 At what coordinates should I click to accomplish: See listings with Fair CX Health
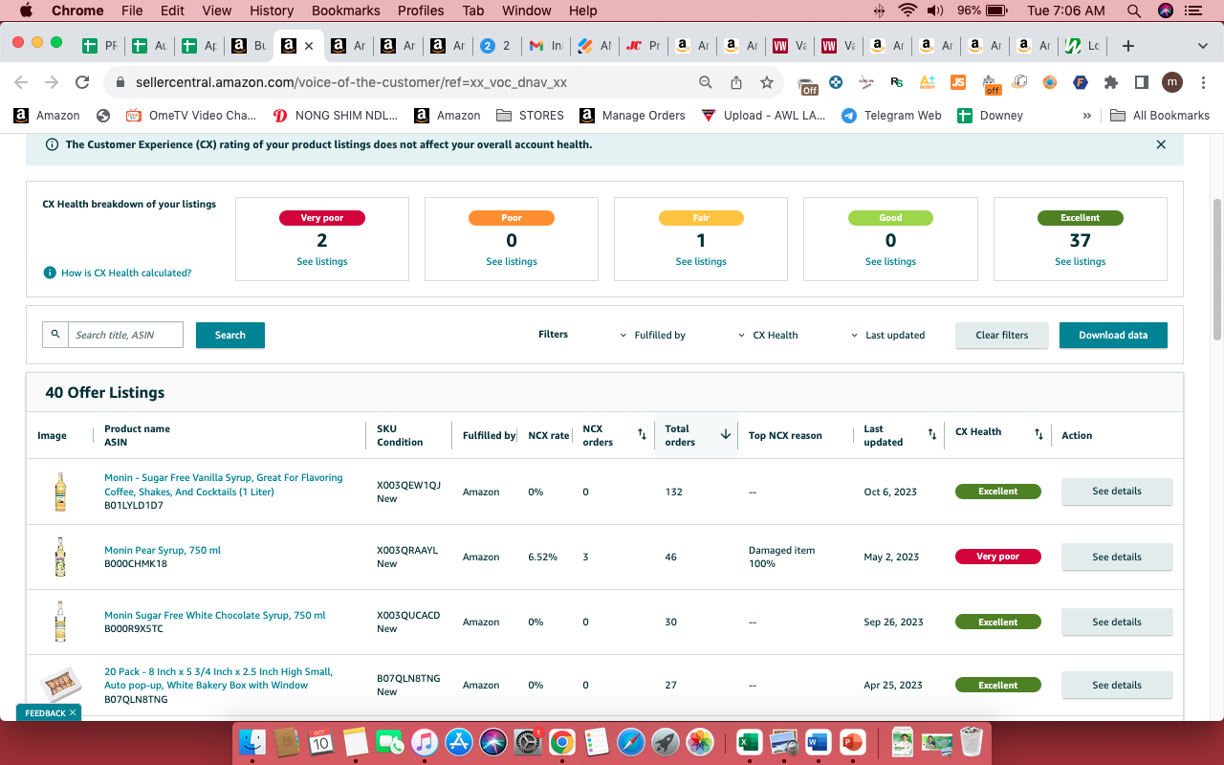coord(701,262)
